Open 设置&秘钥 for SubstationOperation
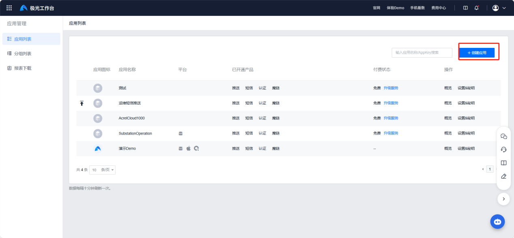 [466, 133]
